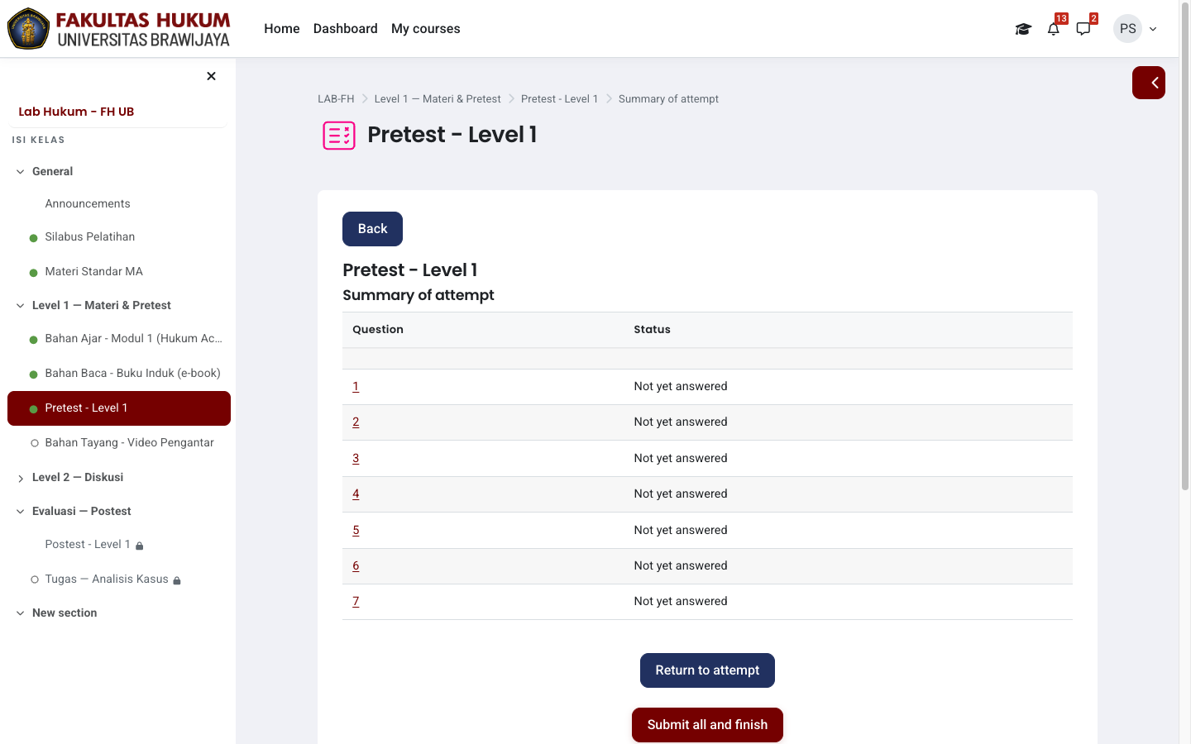The height and width of the screenshot is (744, 1191).
Task: Open the red block drawer arrow
Action: tap(1149, 83)
